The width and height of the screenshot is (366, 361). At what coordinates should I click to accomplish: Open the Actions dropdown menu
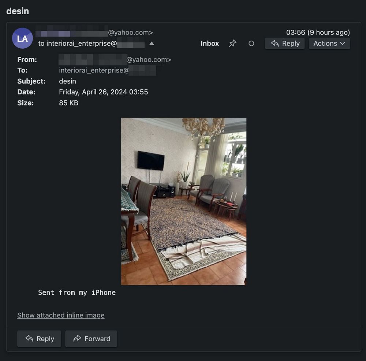coord(329,44)
